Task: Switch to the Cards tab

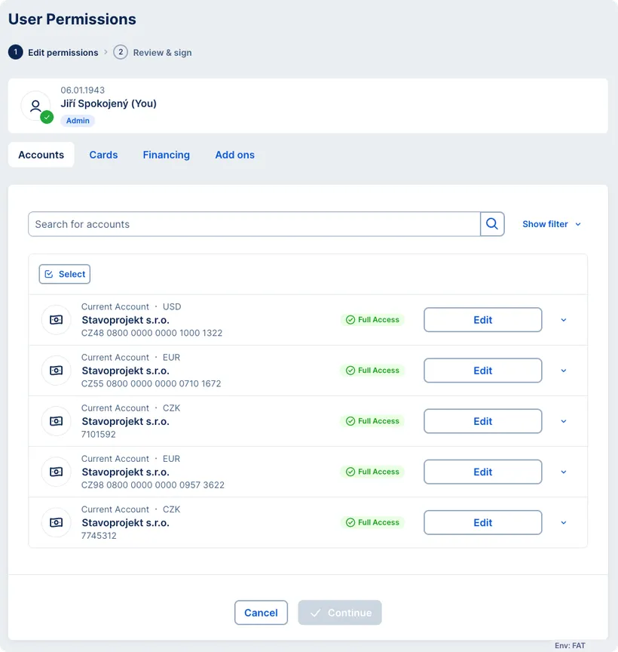Action: (103, 155)
